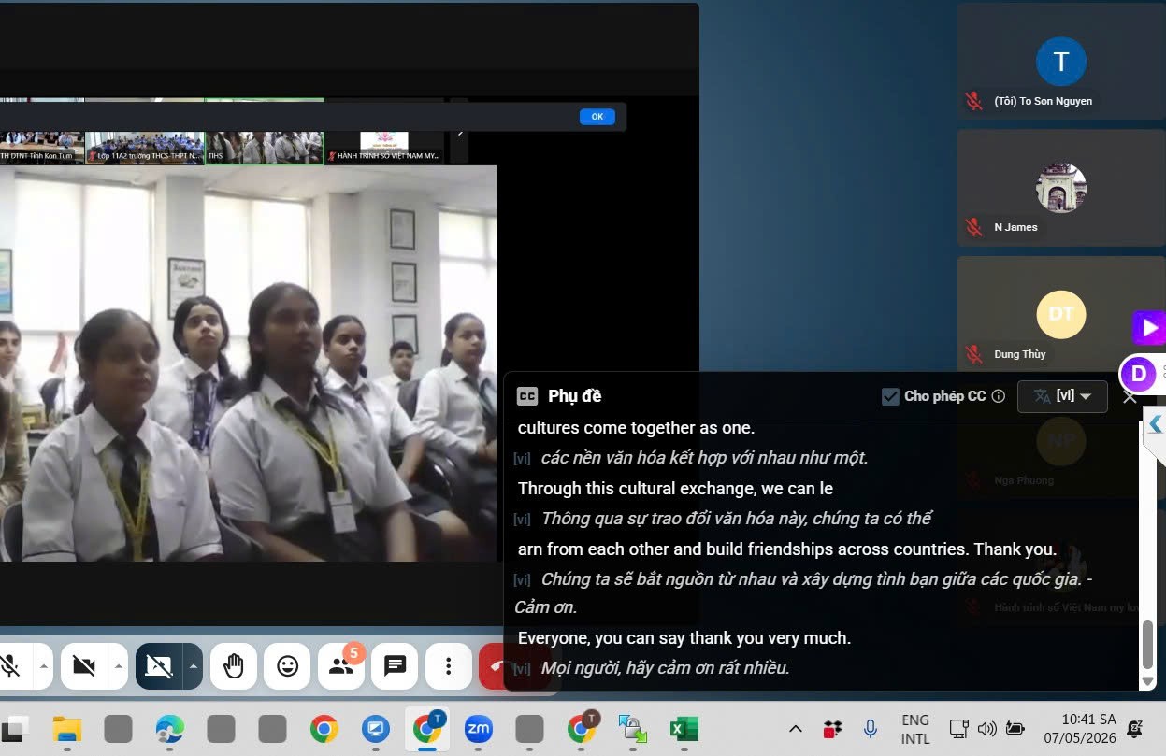Click the N James participant tile
1166x756 pixels.
pyautogui.click(x=1060, y=187)
